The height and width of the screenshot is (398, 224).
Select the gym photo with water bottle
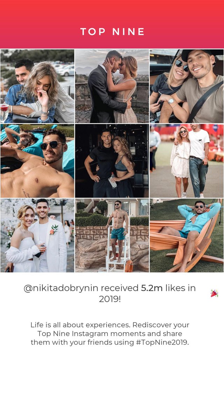112,161
